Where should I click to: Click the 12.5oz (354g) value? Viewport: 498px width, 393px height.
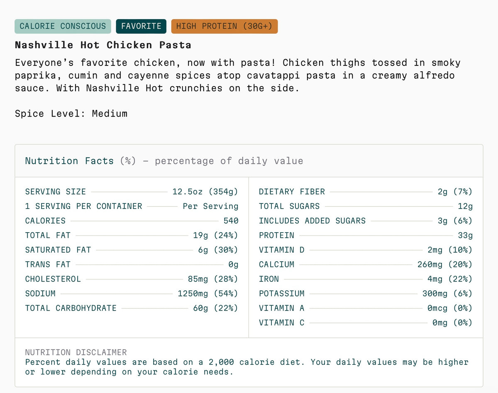tap(205, 192)
